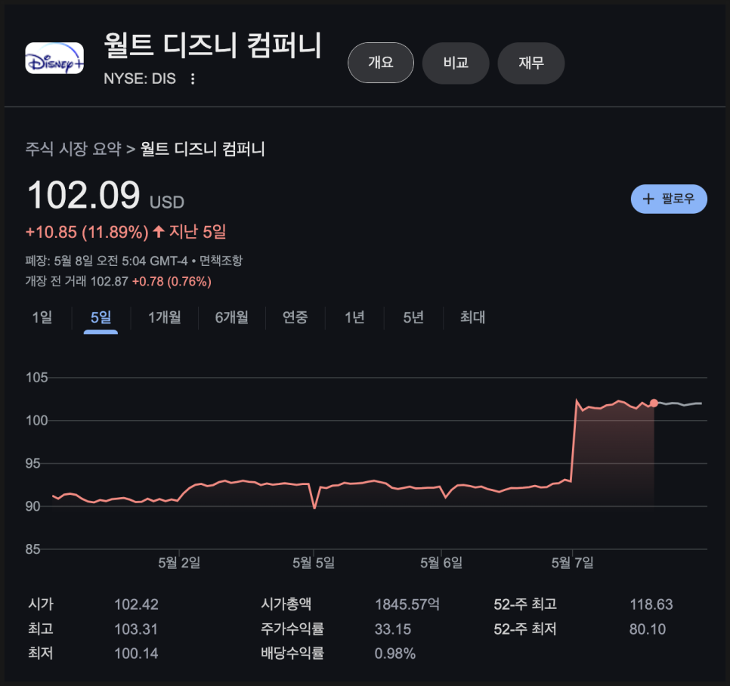Image resolution: width=730 pixels, height=686 pixels.
Task: Click the 시가총액 value 1845.57억
Action: coord(407,604)
